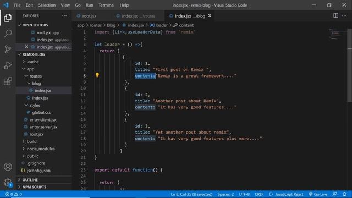Collapse the REMIX-BLOG folder section
352x198 pixels.
44,54
